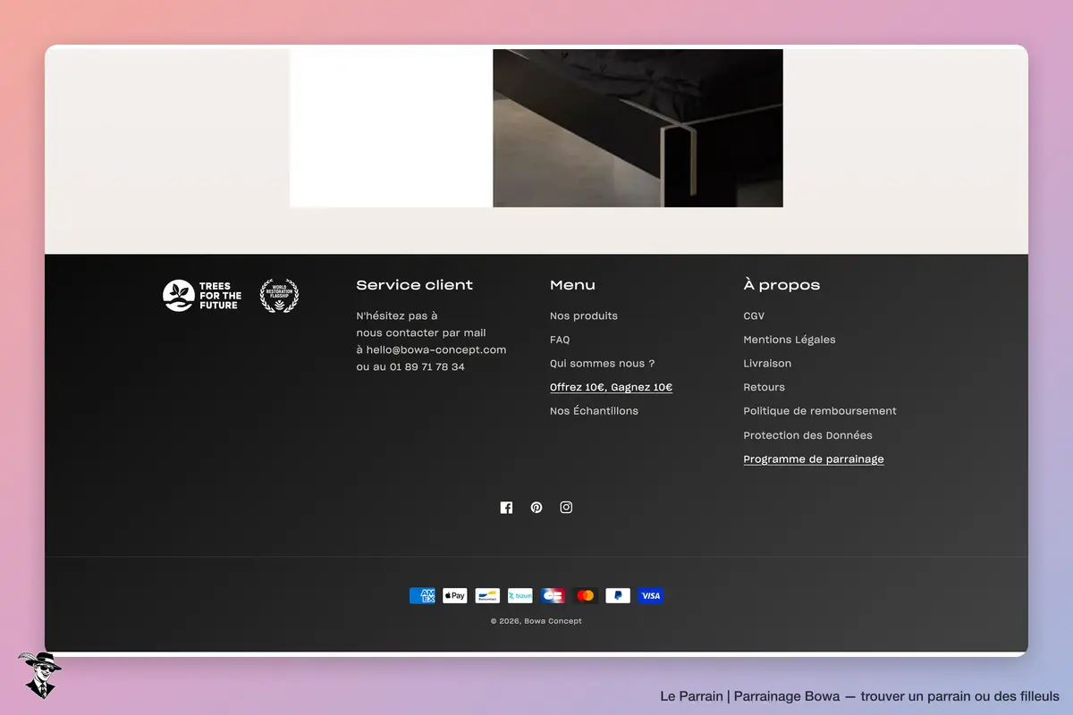1073x715 pixels.
Task: Open the Pinterest social icon
Action: [536, 508]
